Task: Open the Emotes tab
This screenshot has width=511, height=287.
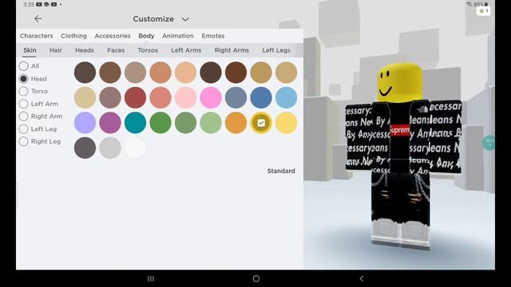Action: point(213,36)
